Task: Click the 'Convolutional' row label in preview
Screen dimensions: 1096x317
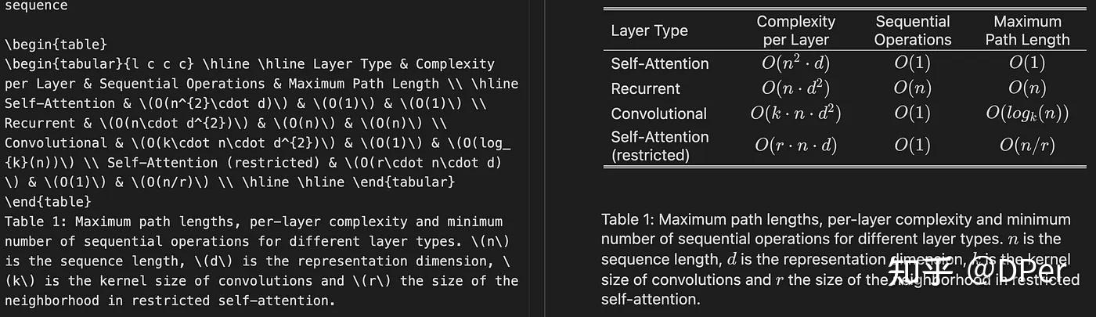Action: (x=658, y=113)
